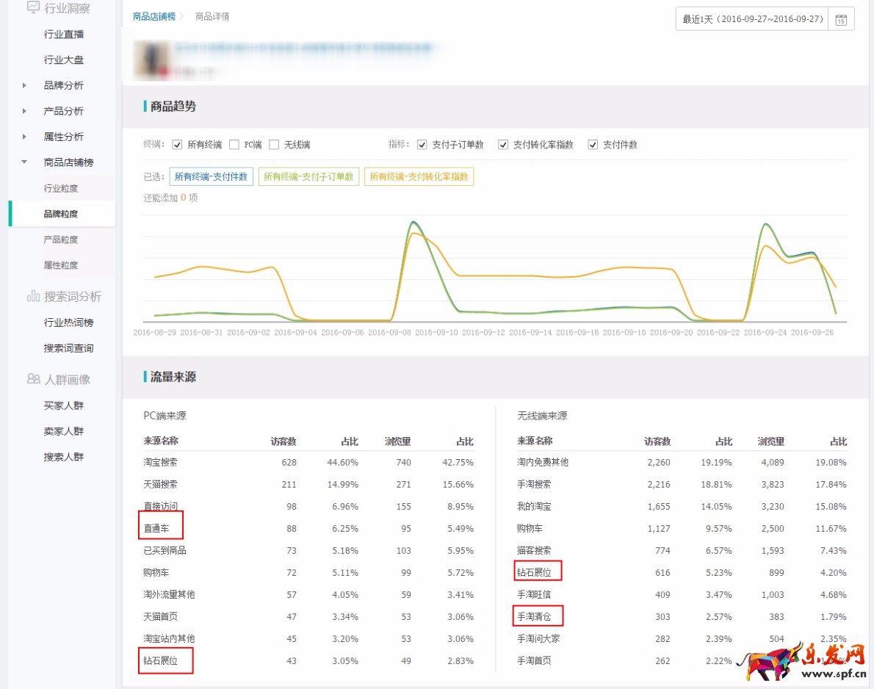Click the 行业洞察 section monitor icon
874x689 pixels.
pyautogui.click(x=34, y=7)
